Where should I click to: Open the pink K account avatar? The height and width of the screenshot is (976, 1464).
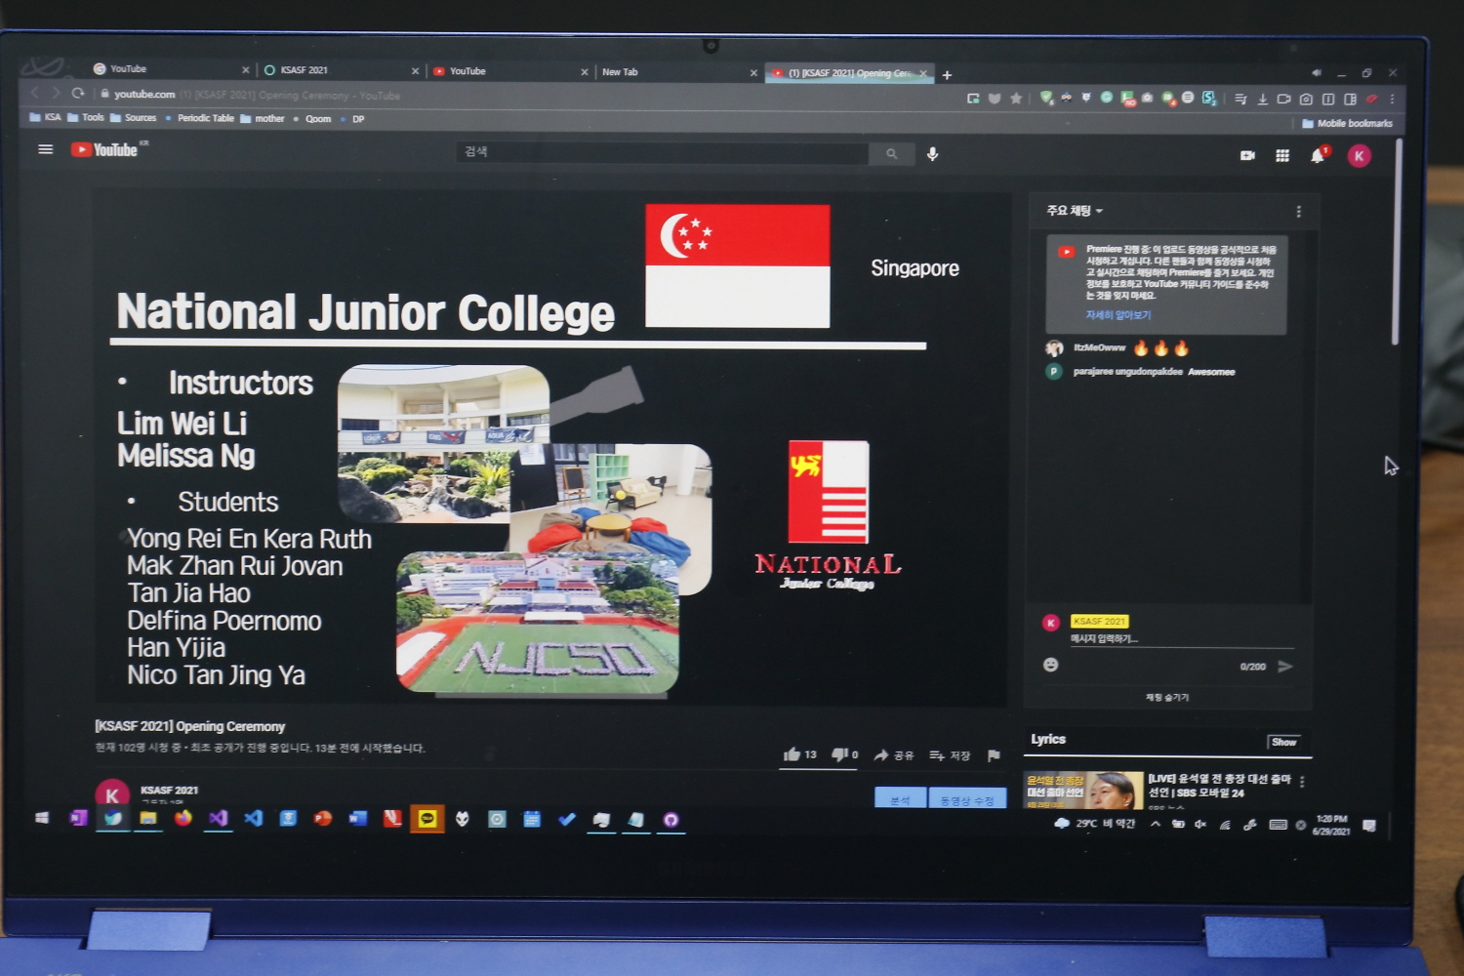(1359, 156)
